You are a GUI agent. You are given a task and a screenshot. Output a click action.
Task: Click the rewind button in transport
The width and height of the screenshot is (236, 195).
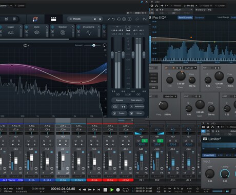(84, 189)
